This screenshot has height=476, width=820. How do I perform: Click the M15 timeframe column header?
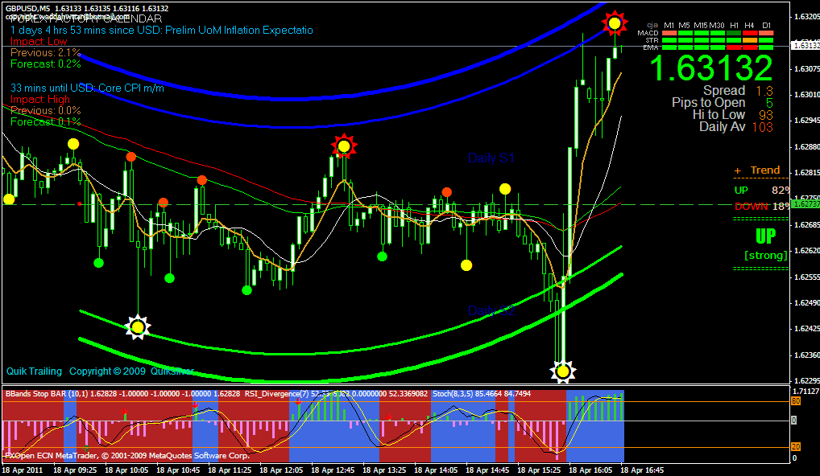tap(701, 25)
